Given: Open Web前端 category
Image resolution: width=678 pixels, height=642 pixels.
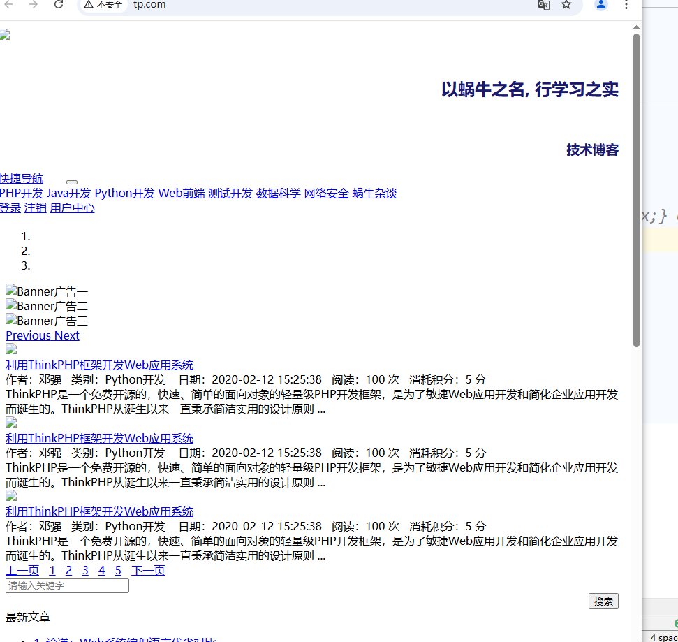Looking at the screenshot, I should [181, 194].
